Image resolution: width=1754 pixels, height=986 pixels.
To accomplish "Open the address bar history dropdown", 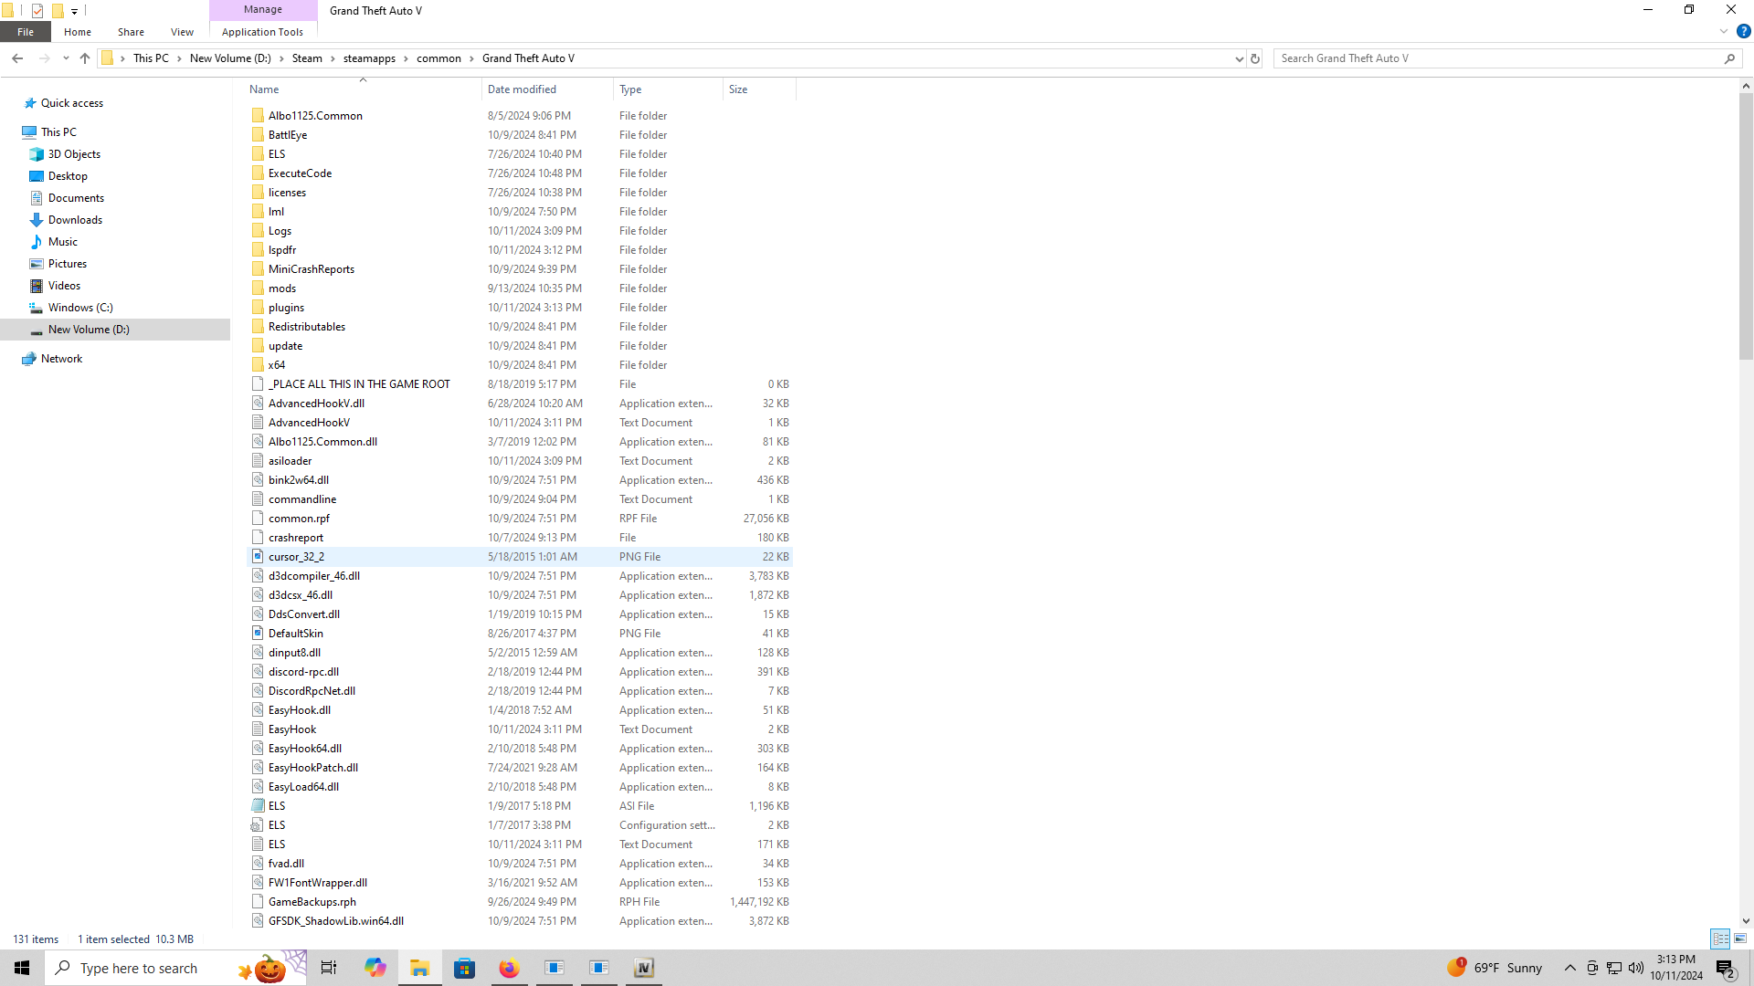I will [x=1239, y=58].
